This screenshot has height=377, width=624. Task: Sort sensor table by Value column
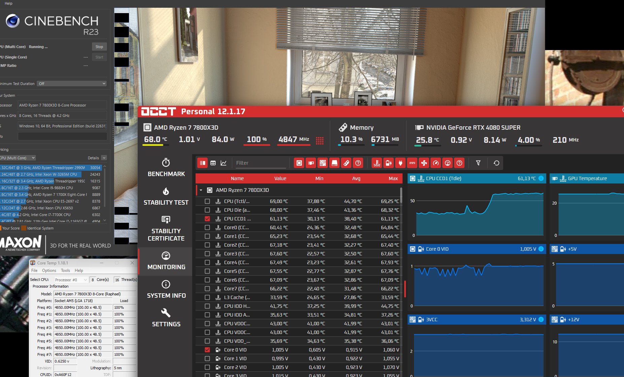pyautogui.click(x=280, y=178)
